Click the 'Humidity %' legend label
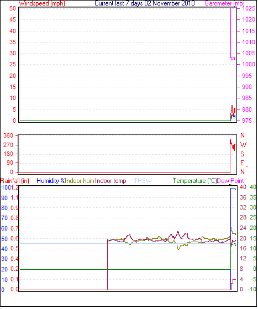 pyautogui.click(x=51, y=181)
